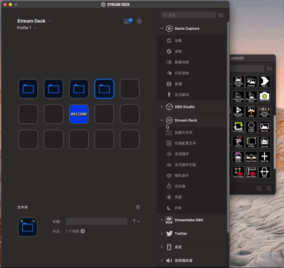Click High Quality Playback icon in Library
This screenshot has height=268, width=284.
click(x=238, y=112)
